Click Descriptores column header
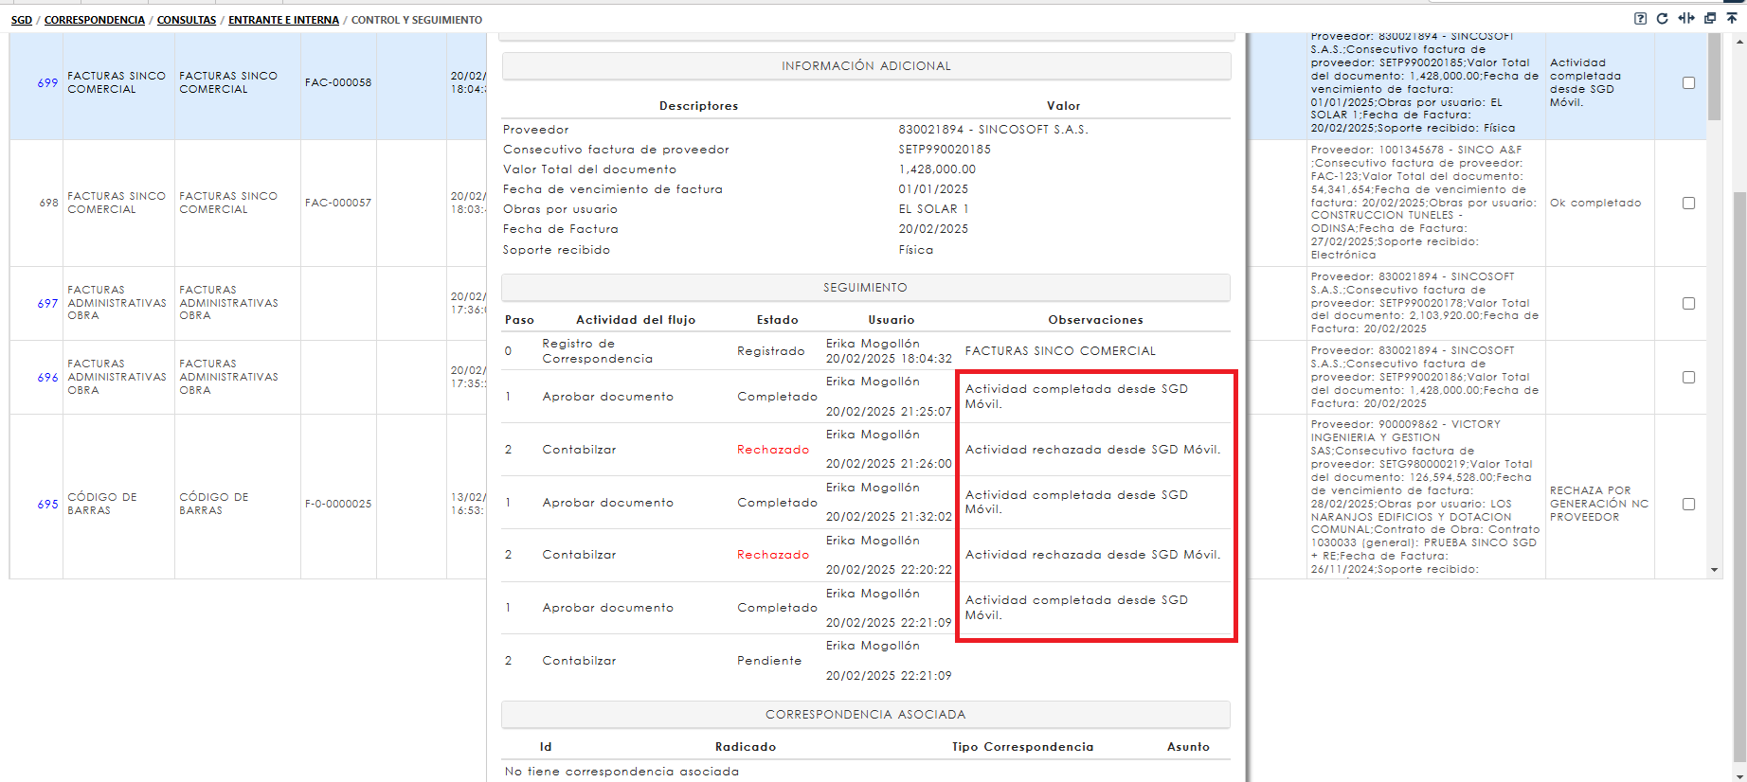The height and width of the screenshot is (782, 1747). click(x=698, y=106)
